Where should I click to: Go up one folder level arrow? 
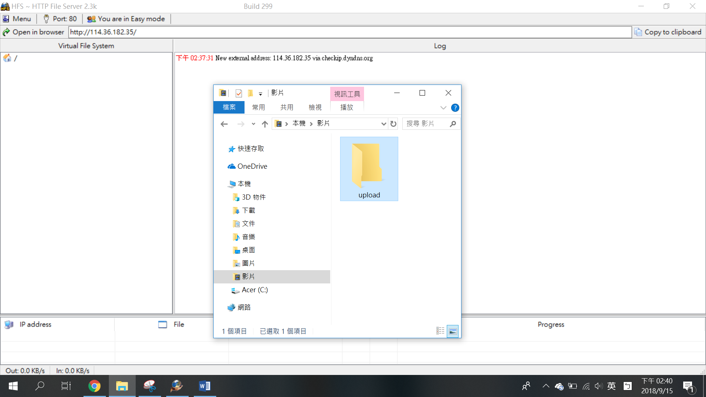pos(265,124)
